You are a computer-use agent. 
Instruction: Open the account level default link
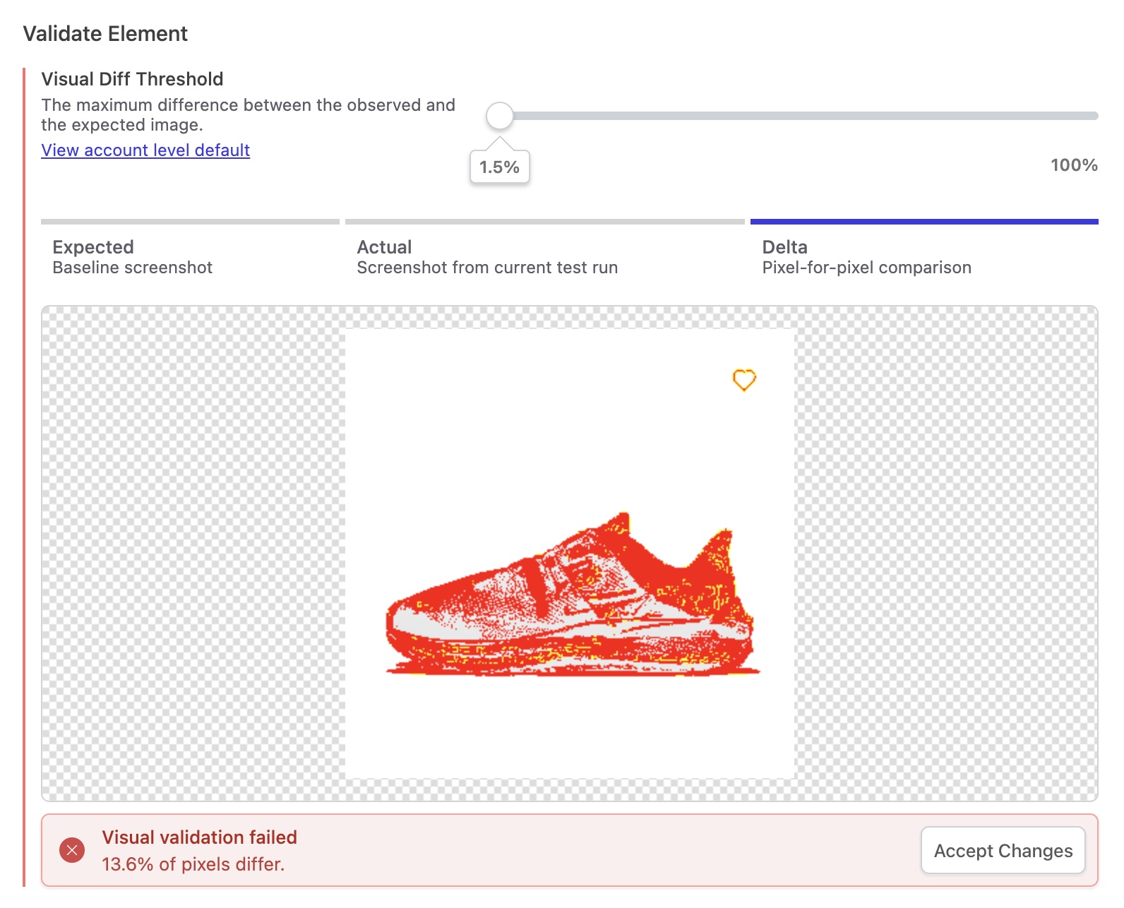tap(145, 150)
